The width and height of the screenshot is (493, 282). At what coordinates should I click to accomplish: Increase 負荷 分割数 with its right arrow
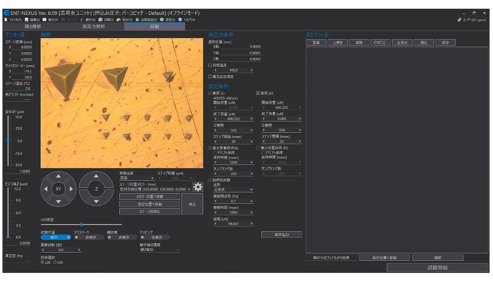pyautogui.click(x=251, y=130)
